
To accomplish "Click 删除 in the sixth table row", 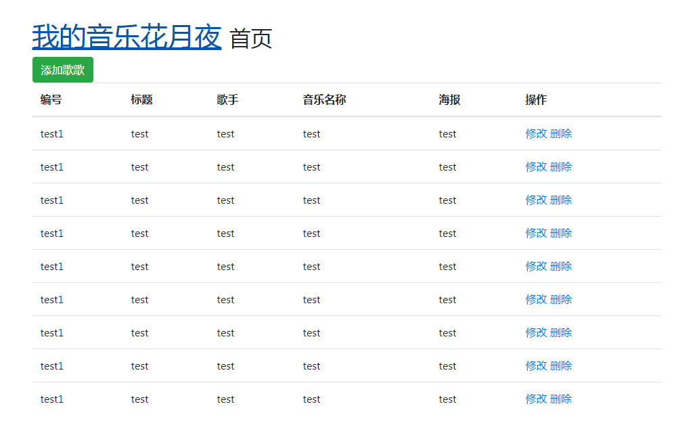I will click(562, 299).
